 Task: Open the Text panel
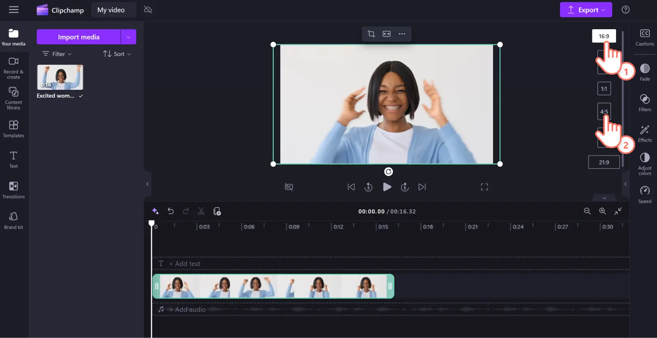(x=14, y=159)
